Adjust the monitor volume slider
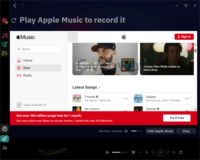The width and height of the screenshot is (200, 160). [136, 131]
